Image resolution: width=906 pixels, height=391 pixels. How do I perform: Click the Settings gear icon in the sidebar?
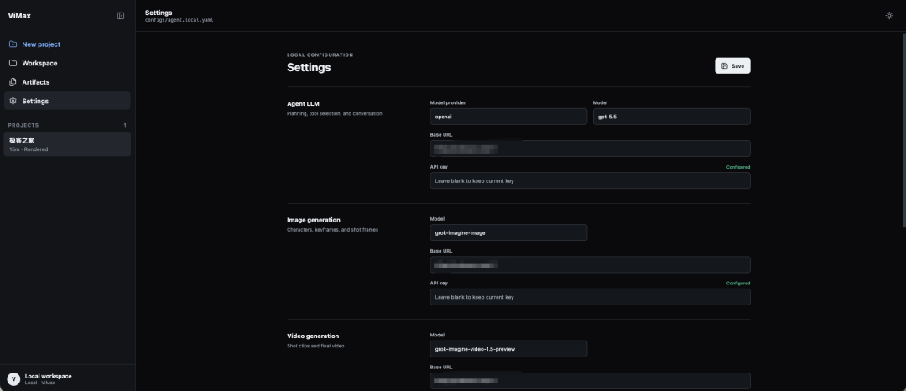(13, 101)
